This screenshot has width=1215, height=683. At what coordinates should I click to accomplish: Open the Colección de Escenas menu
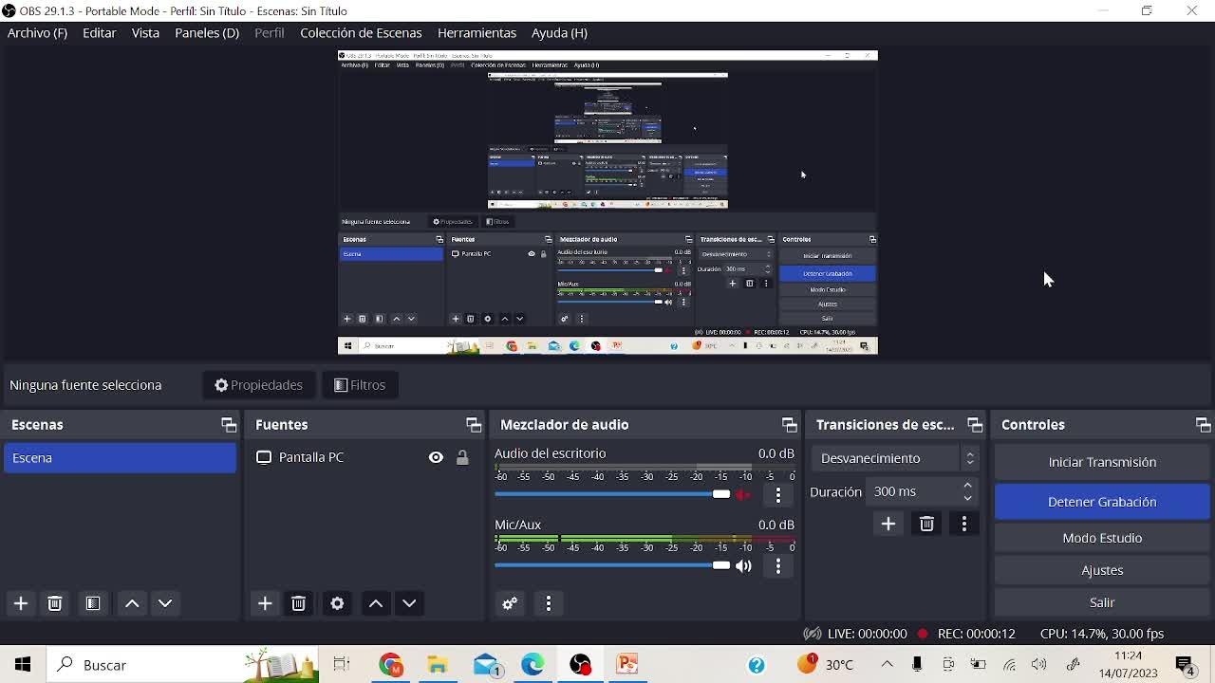pos(361,32)
